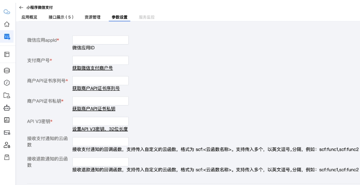The image size is (360, 185).
Task: Open the shopping bag sidebar icon
Action: click(7, 157)
